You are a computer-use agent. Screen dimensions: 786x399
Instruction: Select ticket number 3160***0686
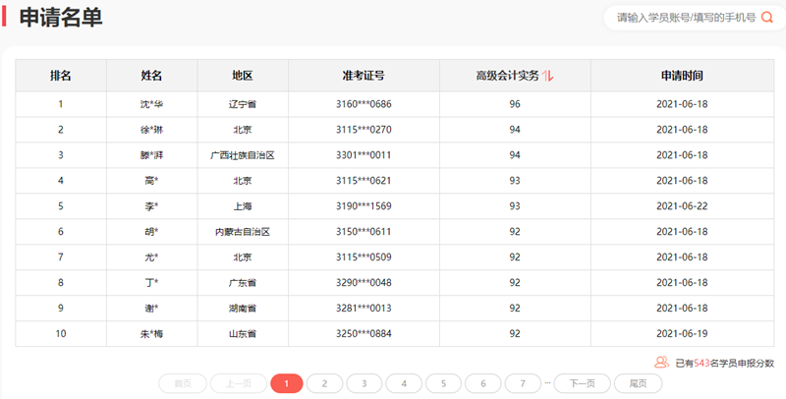364,104
